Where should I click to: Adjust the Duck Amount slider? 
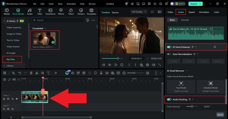point(192,107)
